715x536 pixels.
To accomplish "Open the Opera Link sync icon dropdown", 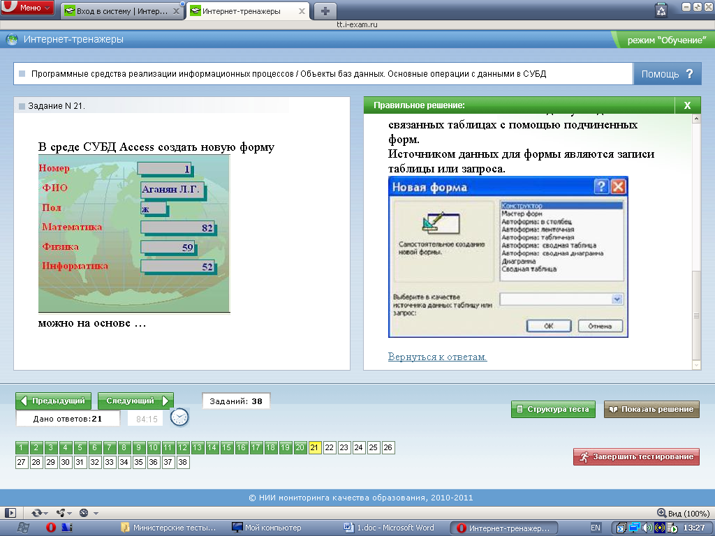I will click(x=40, y=513).
